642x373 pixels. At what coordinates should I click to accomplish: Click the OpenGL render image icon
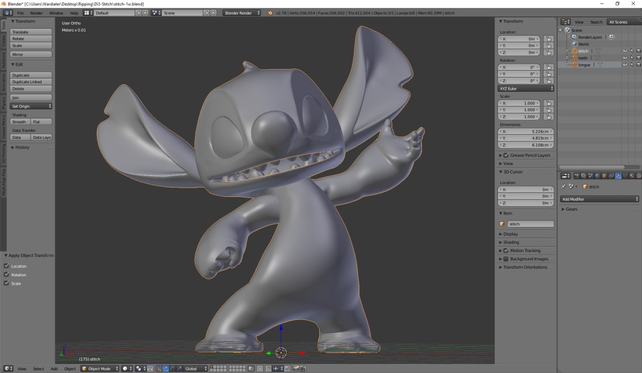point(296,369)
